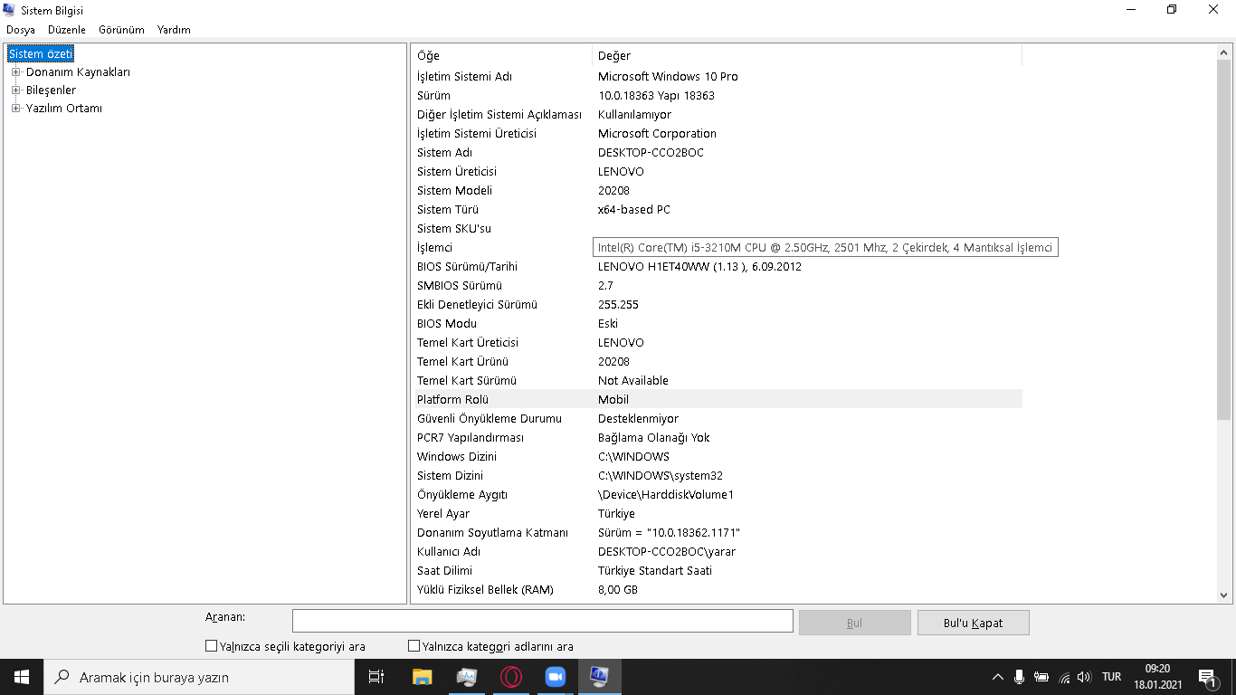Image resolution: width=1236 pixels, height=695 pixels.
Task: Open Zoom from the taskbar
Action: [x=555, y=677]
